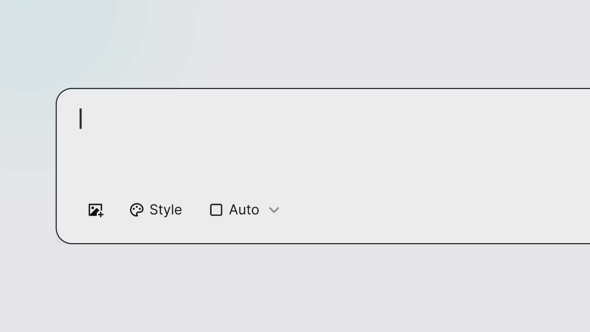Click the Style button
This screenshot has height=332, width=590.
156,210
